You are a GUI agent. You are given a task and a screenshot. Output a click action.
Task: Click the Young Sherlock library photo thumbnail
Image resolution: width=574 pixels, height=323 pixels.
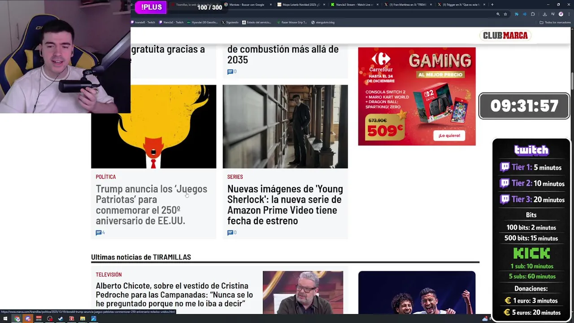[x=285, y=127]
